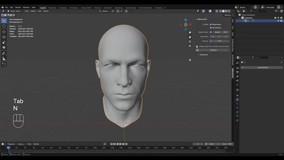The image size is (284, 160).
Task: Jump to the end frame in timeline
Action: [127, 144]
